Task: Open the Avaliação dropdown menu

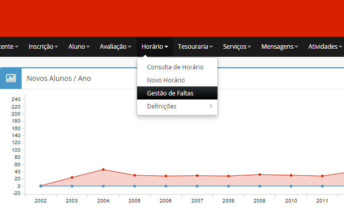Action: click(x=116, y=46)
